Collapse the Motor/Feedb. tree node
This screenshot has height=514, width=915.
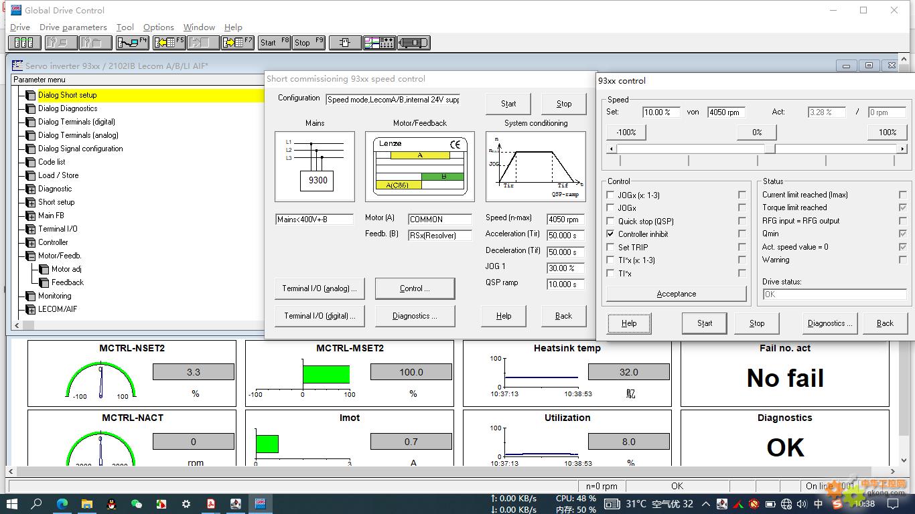[x=31, y=256]
